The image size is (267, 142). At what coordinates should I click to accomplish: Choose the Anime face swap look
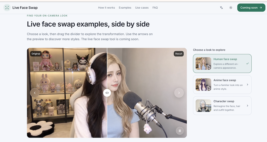tap(222, 84)
